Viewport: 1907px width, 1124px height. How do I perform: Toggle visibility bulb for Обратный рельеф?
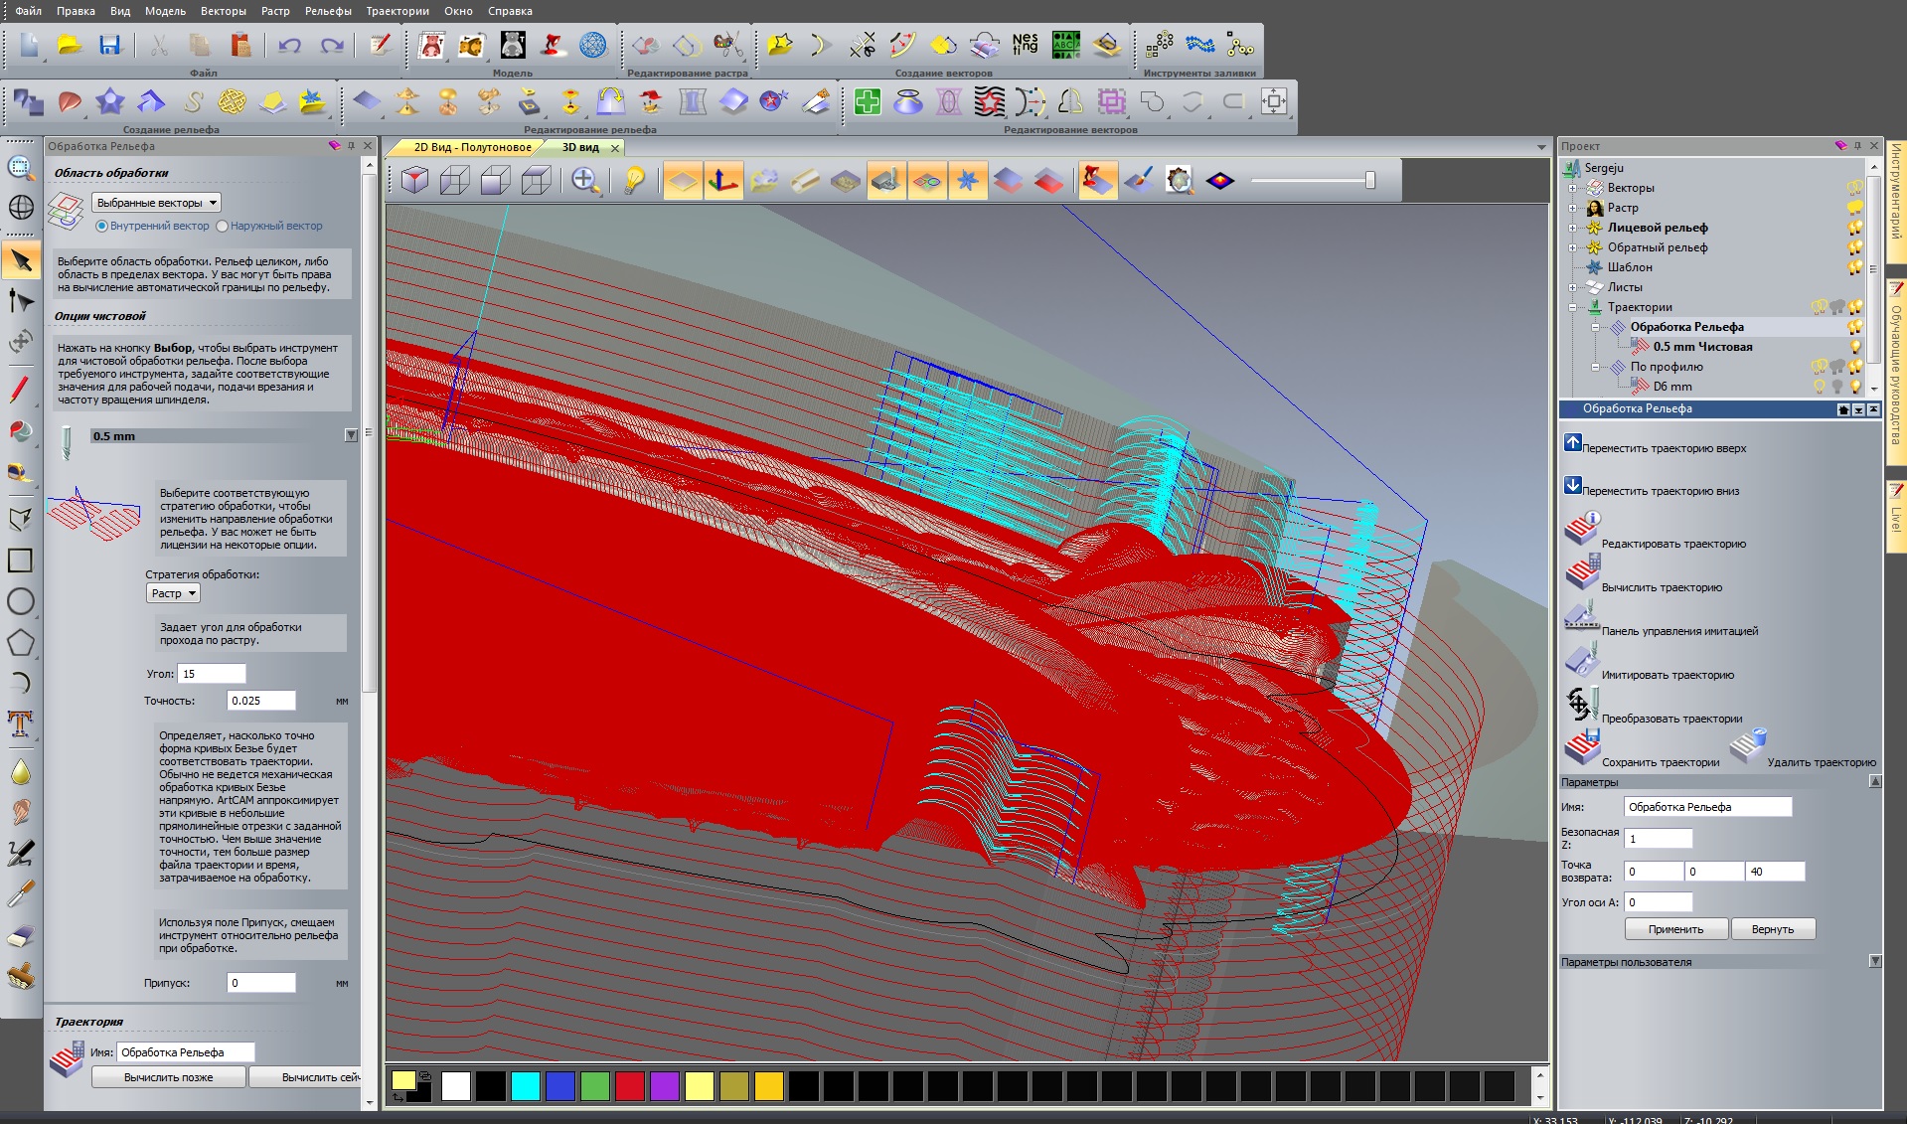point(1854,247)
